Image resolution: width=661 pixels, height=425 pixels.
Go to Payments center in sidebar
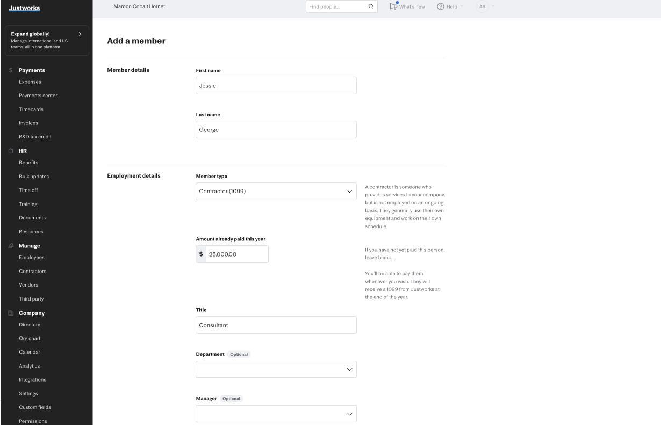(x=38, y=96)
